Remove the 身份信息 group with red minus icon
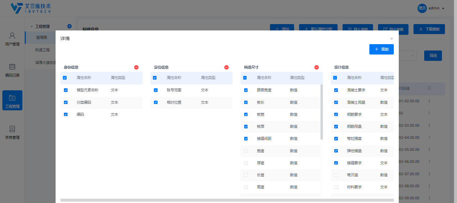 tap(136, 67)
